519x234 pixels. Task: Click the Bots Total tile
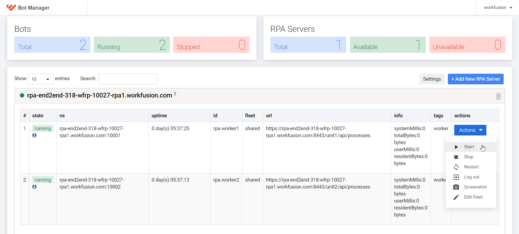tap(52, 45)
